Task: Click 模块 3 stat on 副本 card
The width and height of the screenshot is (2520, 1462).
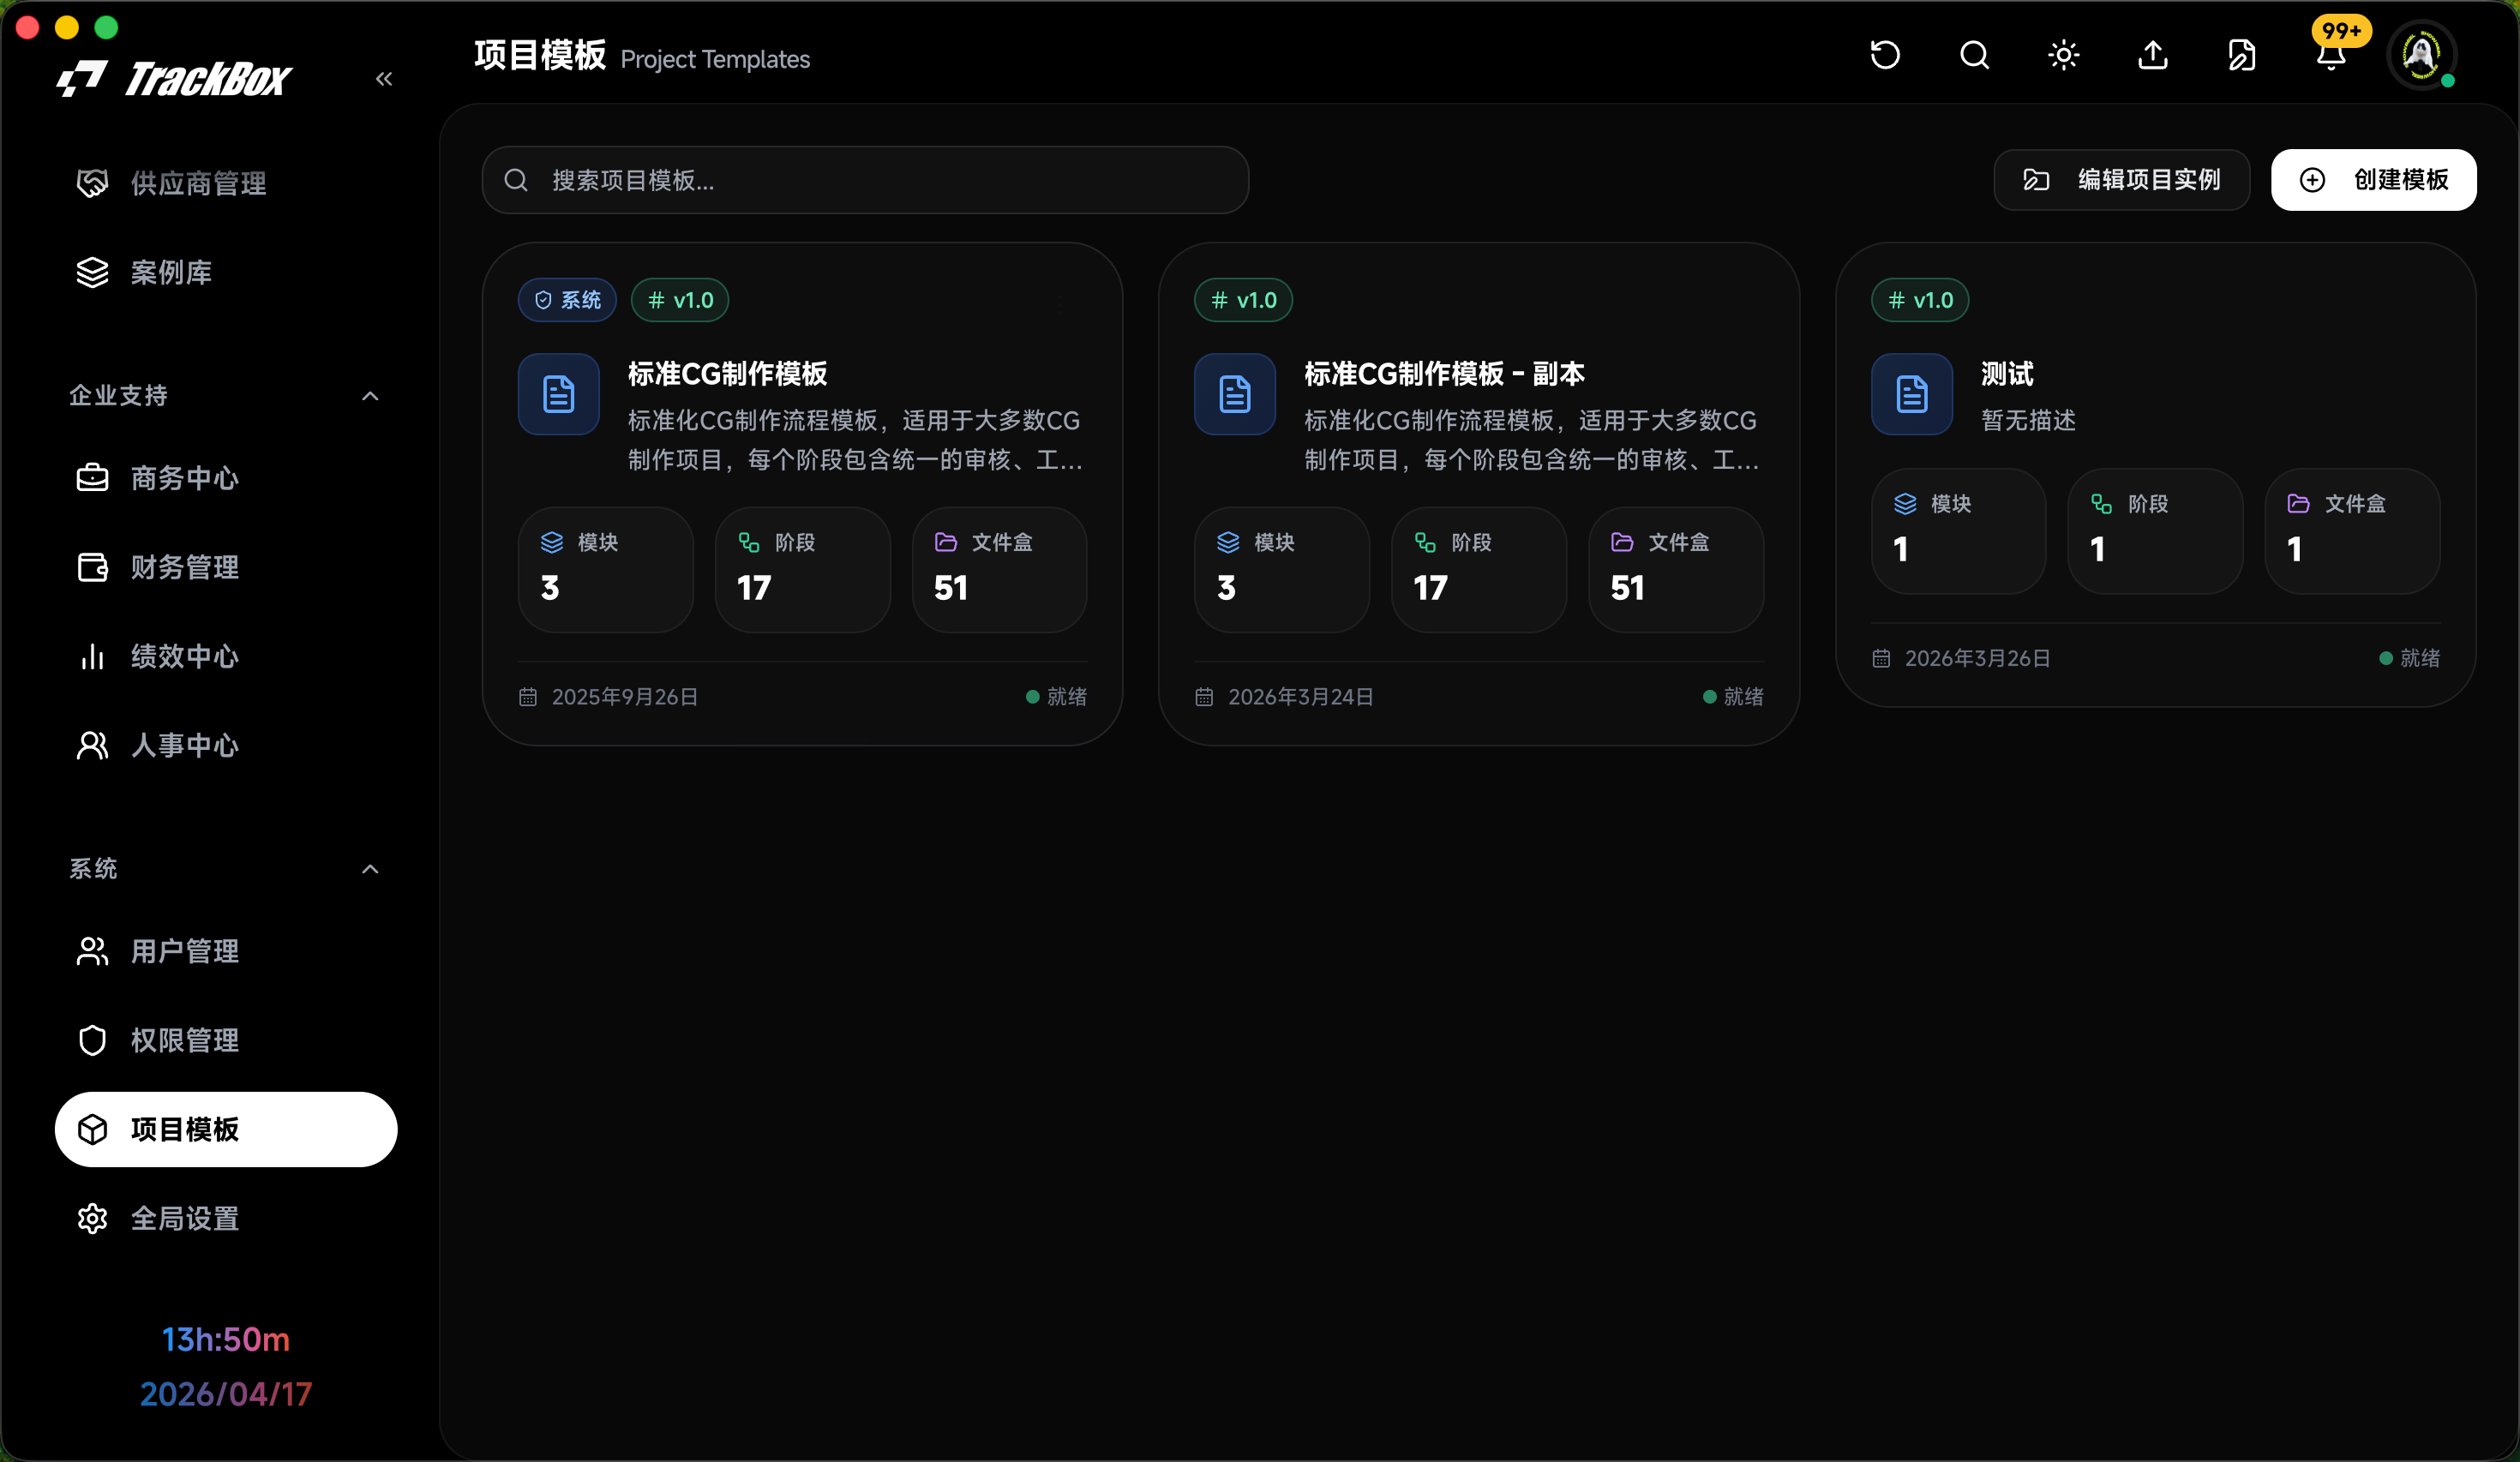Action: pyautogui.click(x=1281, y=569)
